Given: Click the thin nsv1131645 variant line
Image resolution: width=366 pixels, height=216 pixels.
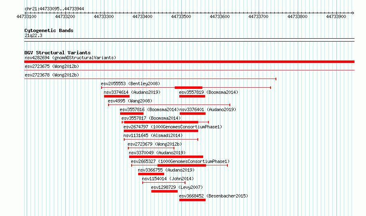Looking at the screenshot, I should point(161,139).
